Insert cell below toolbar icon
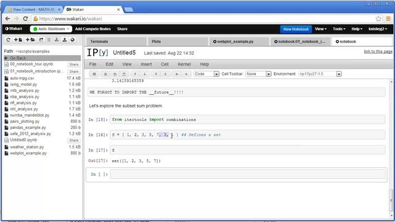Image resolution: width=395 pixels, height=222 pixels. tap(165, 74)
